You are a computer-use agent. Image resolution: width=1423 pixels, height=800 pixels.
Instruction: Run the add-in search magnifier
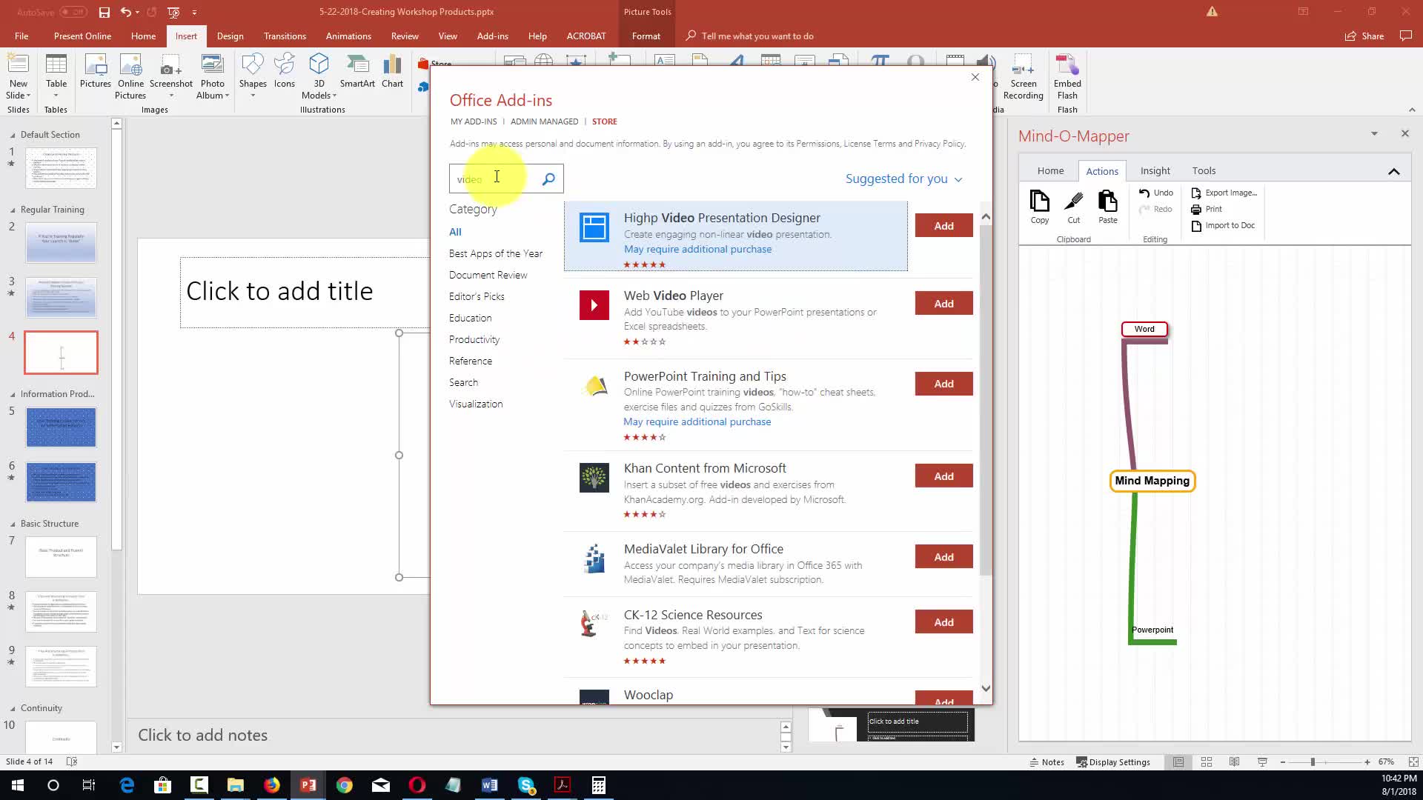pyautogui.click(x=548, y=179)
